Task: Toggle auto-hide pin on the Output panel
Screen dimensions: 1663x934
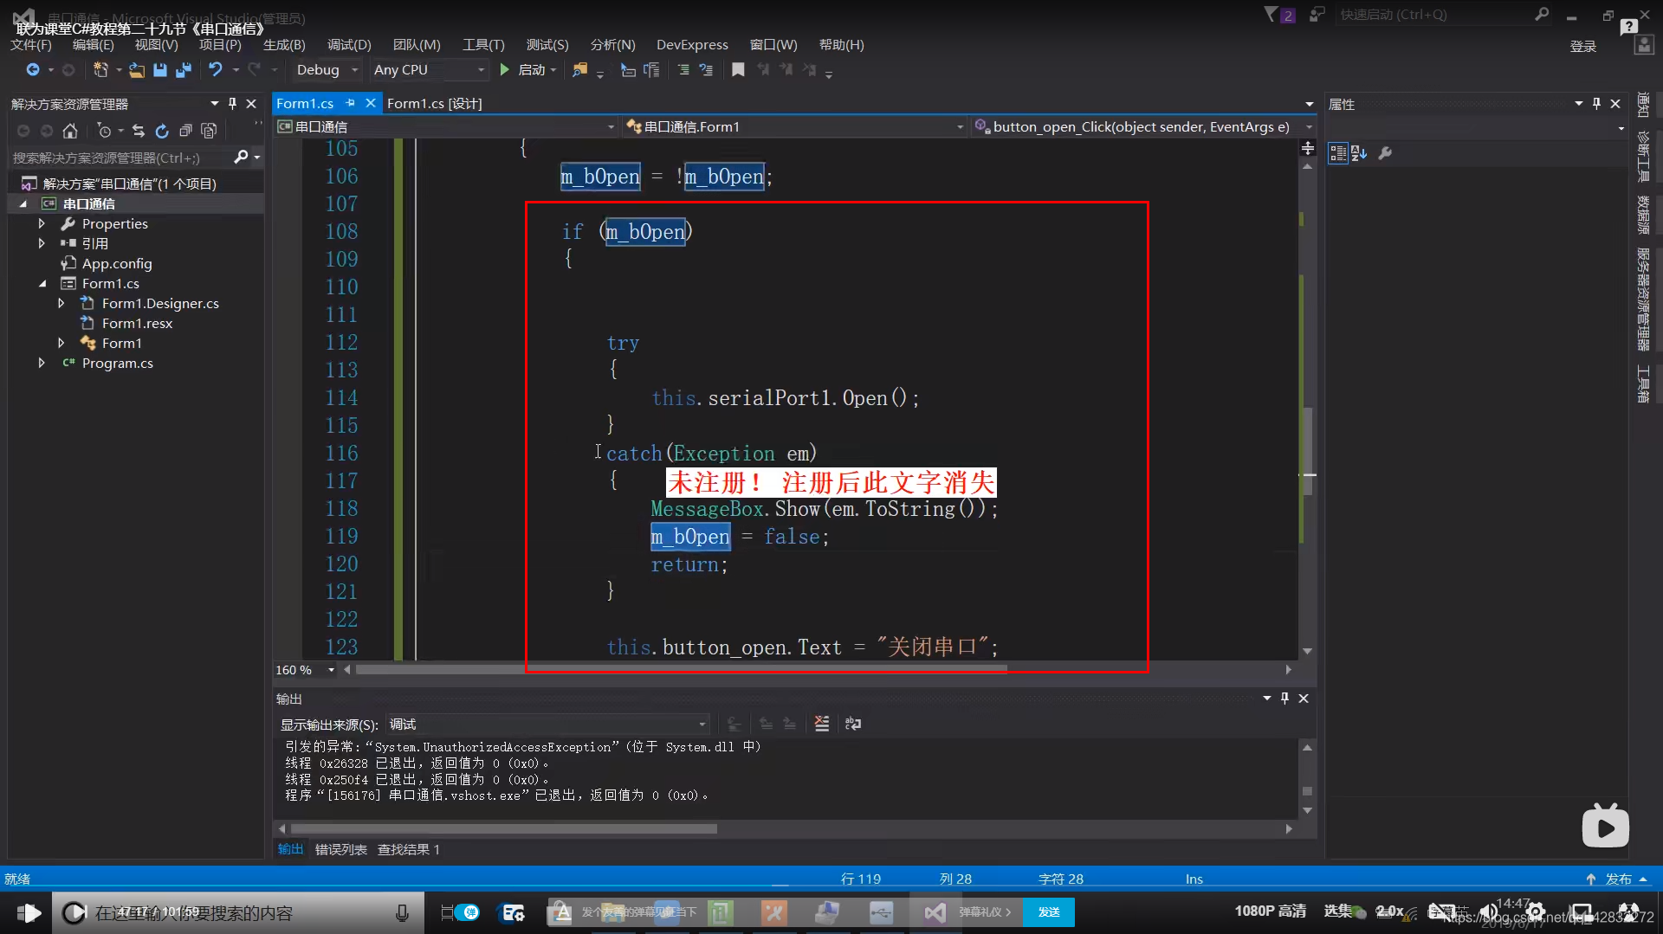Action: pyautogui.click(x=1284, y=698)
